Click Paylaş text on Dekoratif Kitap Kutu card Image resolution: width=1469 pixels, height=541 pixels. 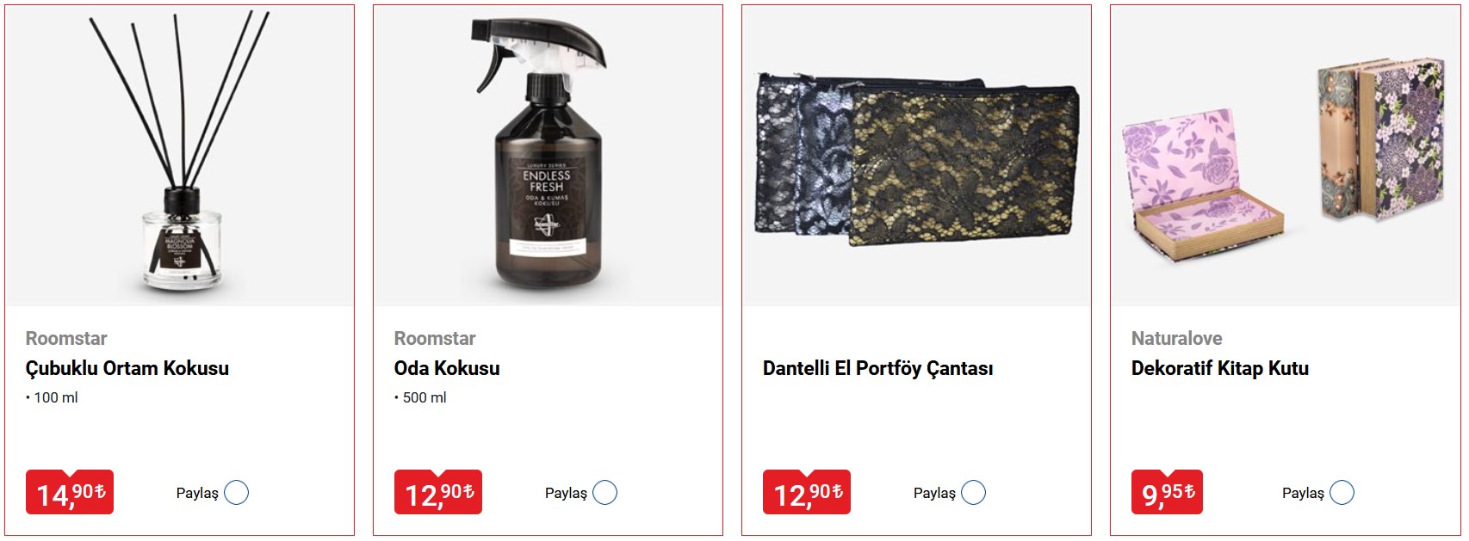pyautogui.click(x=1303, y=493)
